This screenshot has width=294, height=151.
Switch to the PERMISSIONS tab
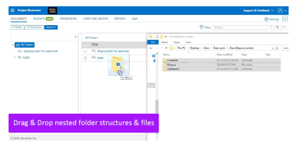tap(68, 19)
